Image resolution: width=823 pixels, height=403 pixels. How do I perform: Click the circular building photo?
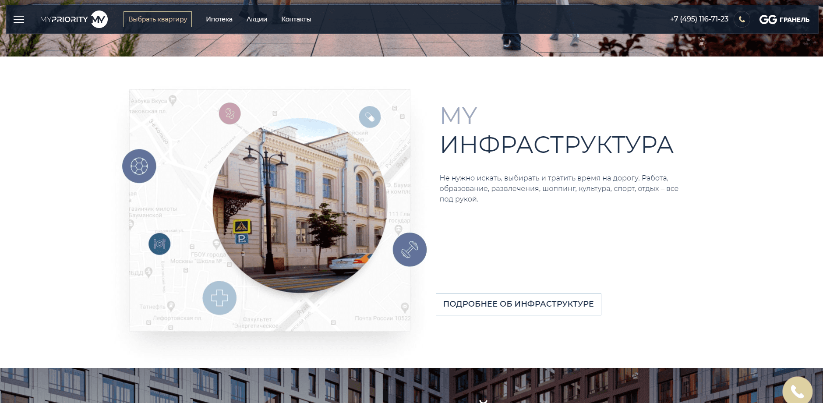click(300, 205)
